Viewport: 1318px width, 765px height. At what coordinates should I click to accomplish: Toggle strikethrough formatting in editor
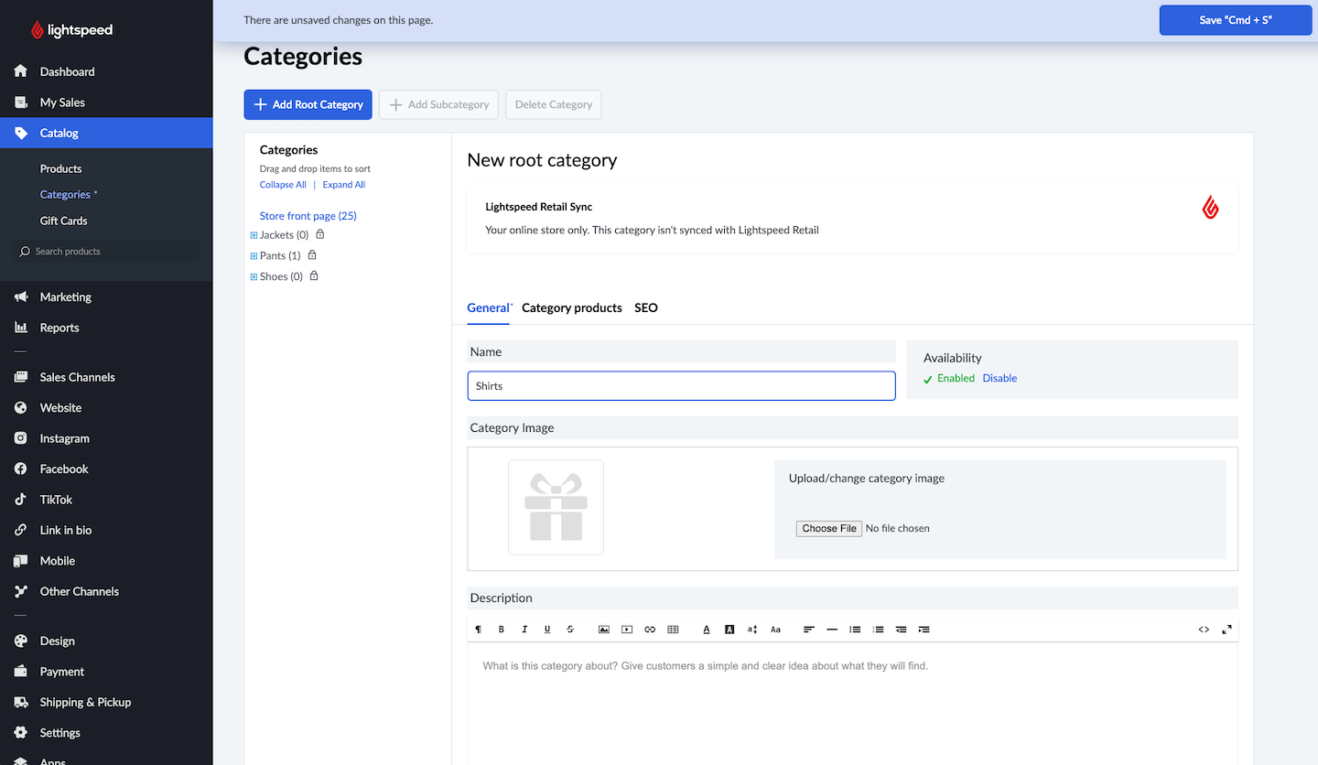(x=570, y=630)
